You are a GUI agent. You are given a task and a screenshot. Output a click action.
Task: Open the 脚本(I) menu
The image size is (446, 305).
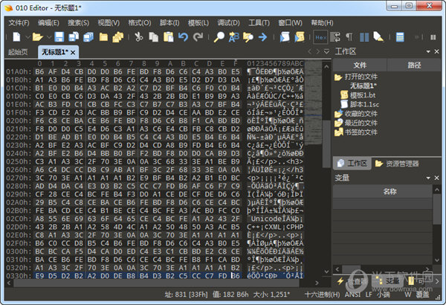coord(169,23)
